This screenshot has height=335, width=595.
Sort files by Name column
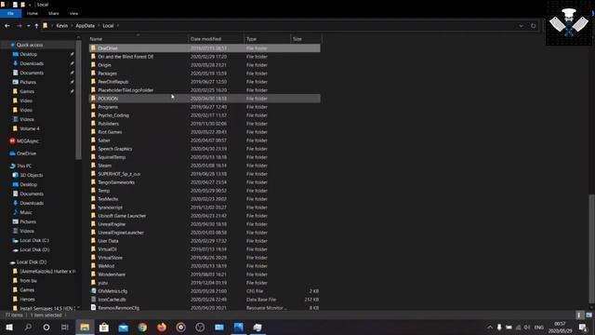click(139, 39)
